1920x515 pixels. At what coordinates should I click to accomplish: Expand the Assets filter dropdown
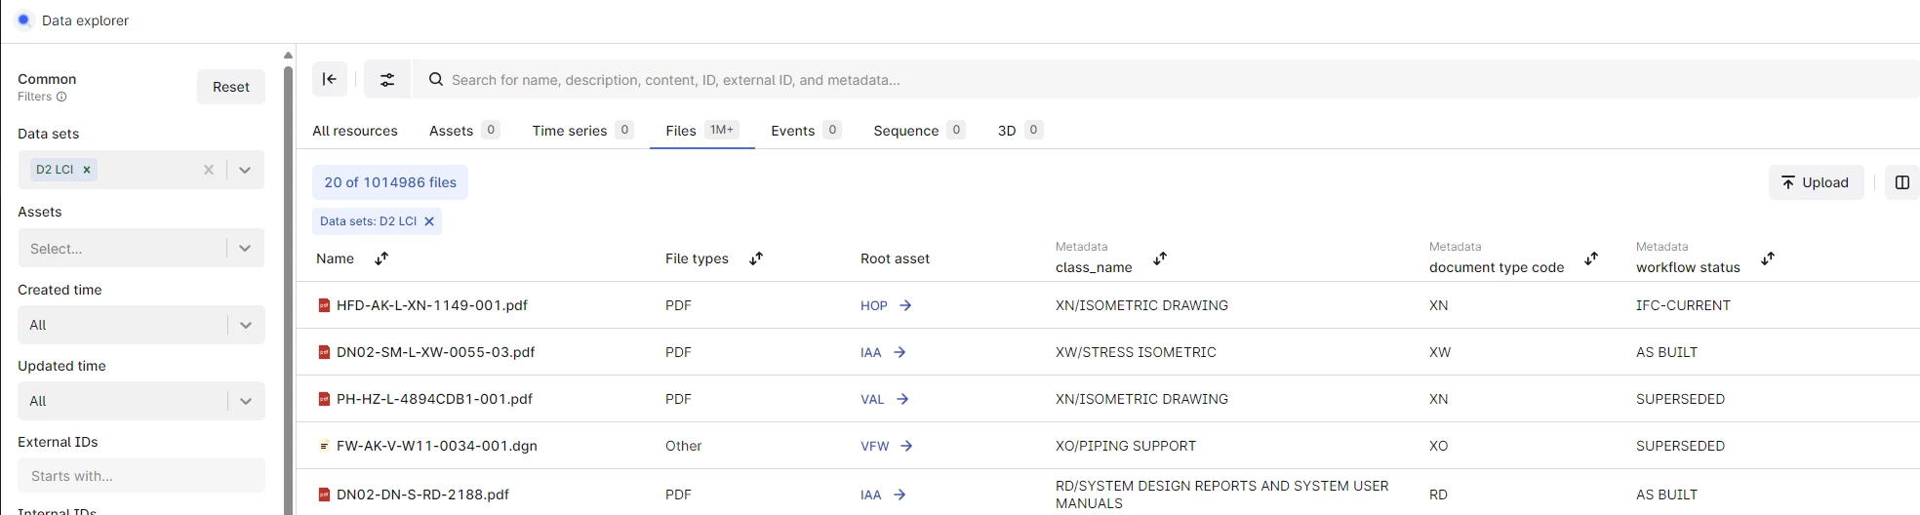pyautogui.click(x=245, y=249)
